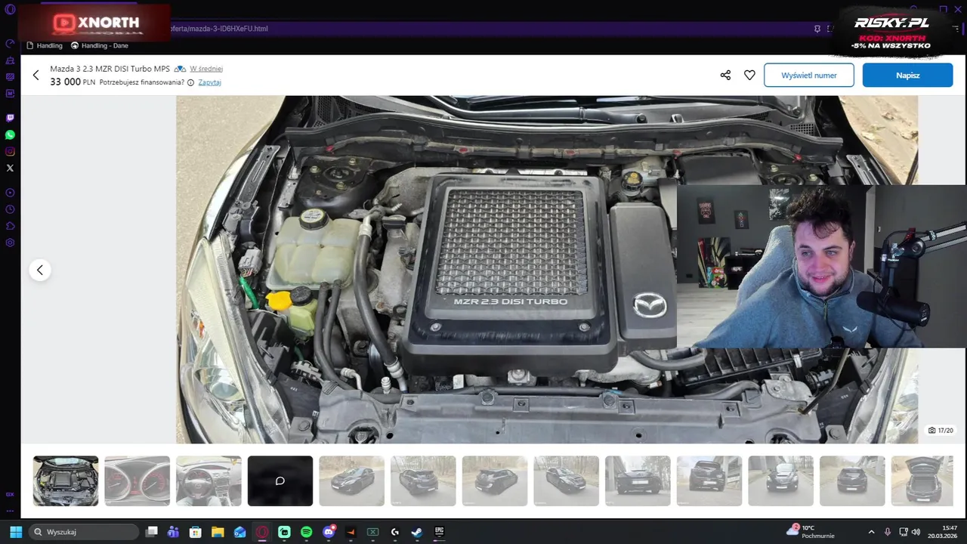This screenshot has width=967, height=544.
Task: Click the GX Corner icon in sidebar
Action: click(10, 494)
